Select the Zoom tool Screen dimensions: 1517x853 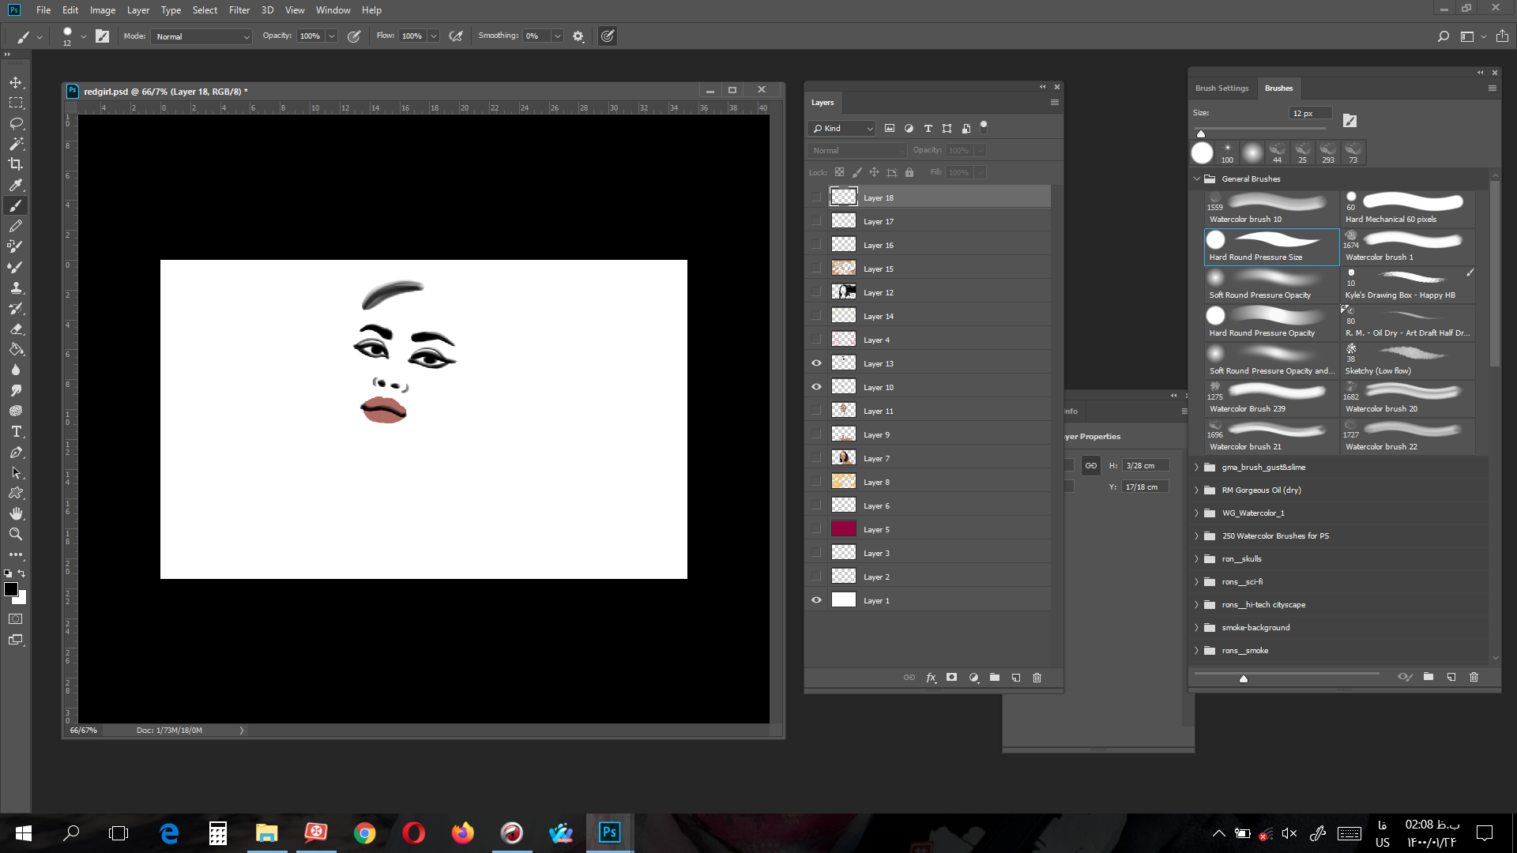tap(16, 534)
